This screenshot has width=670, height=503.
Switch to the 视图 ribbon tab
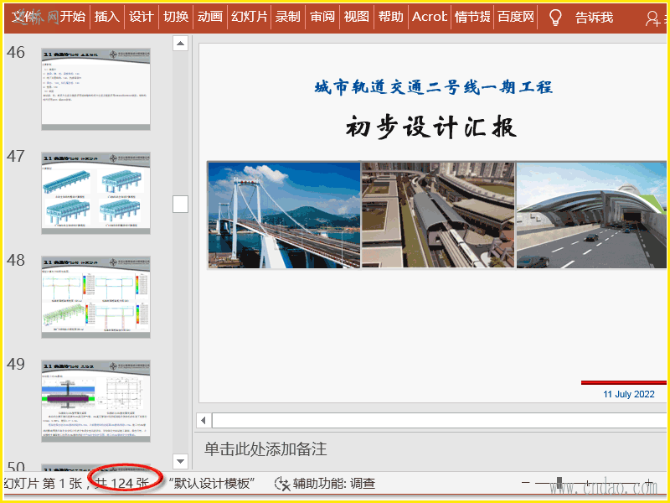[x=357, y=17]
